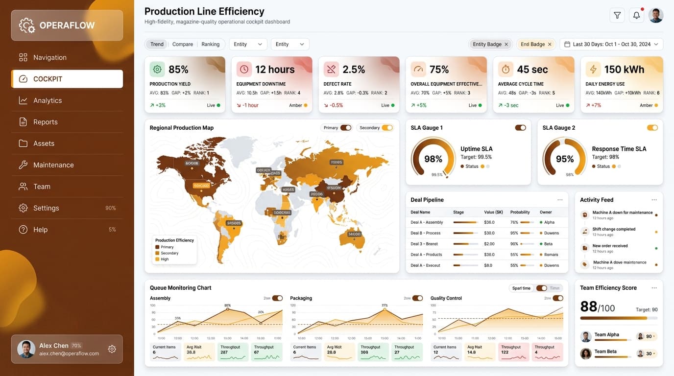Click the Reports document icon in sidebar

click(x=23, y=122)
